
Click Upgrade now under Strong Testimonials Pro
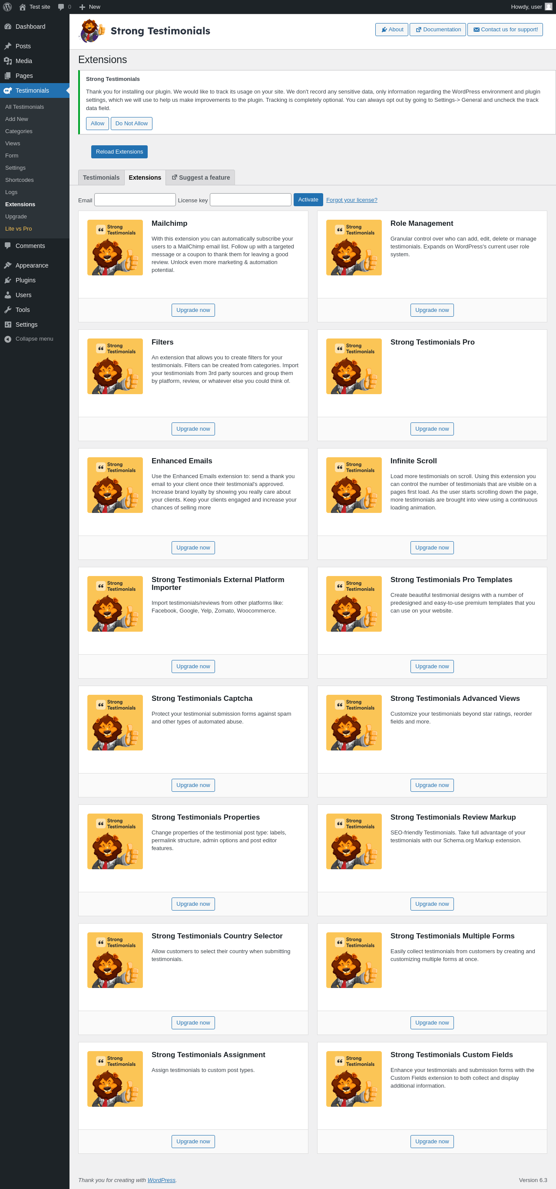point(432,429)
